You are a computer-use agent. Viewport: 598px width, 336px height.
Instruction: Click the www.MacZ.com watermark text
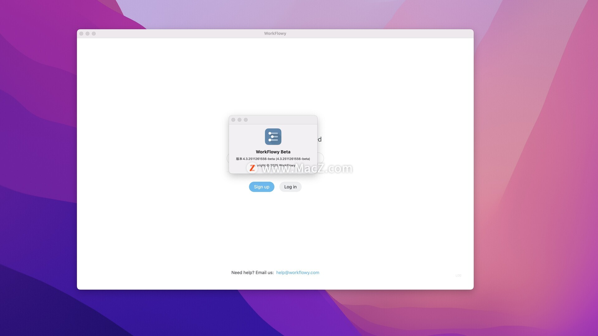click(x=307, y=168)
